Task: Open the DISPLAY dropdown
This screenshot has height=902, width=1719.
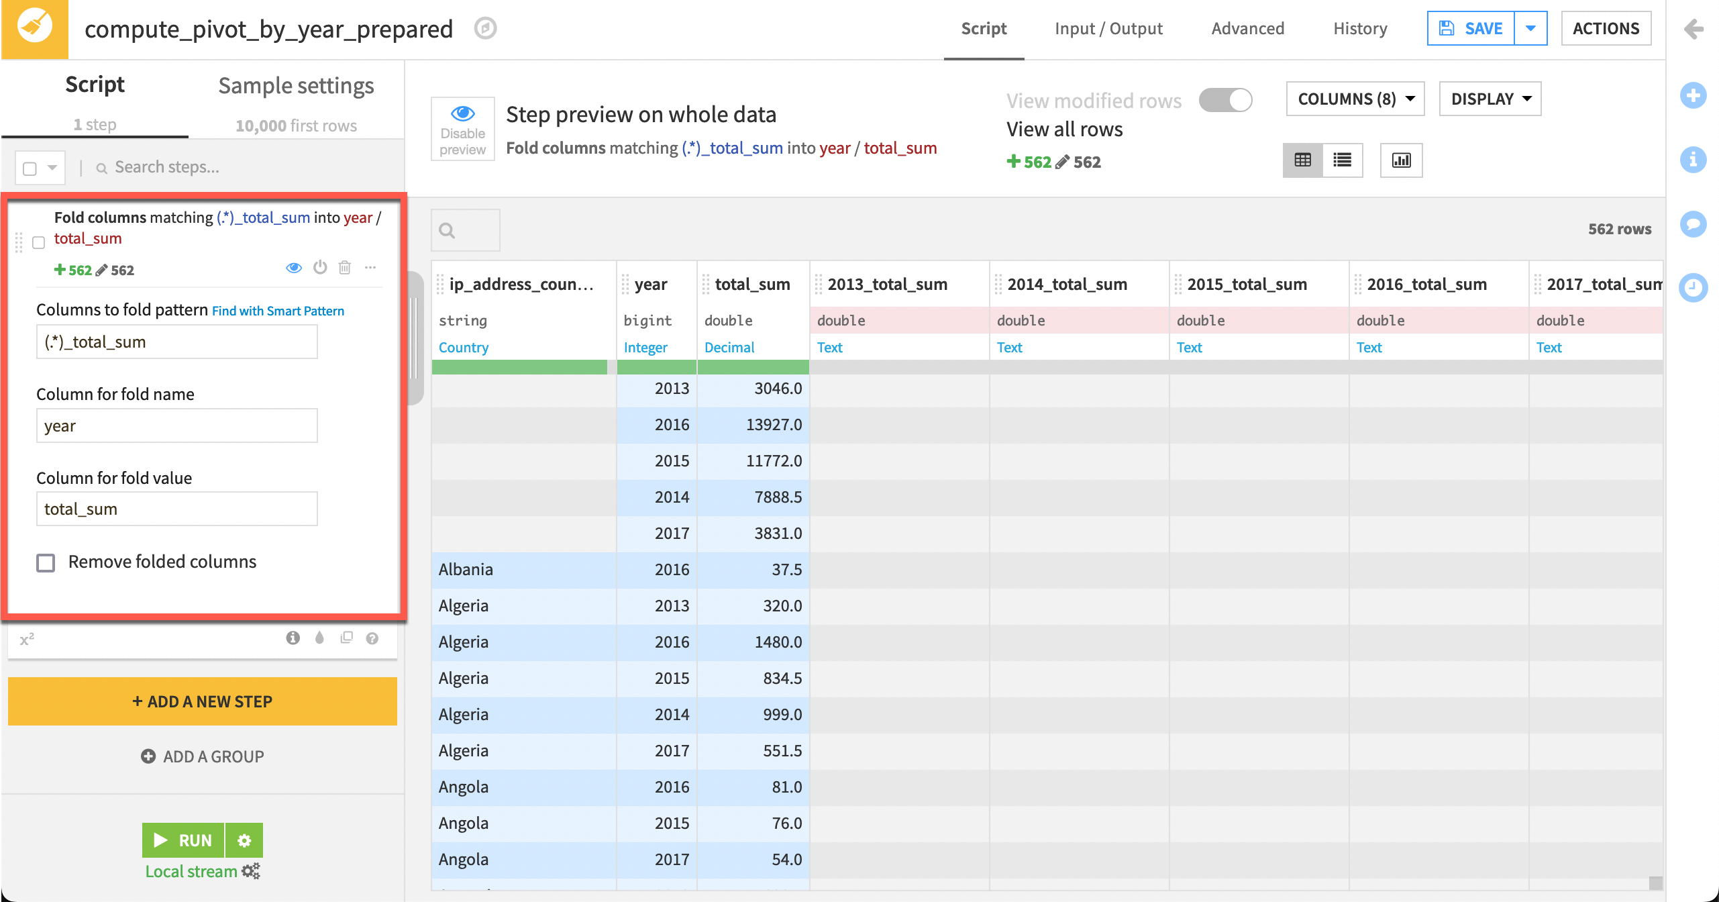Action: click(x=1490, y=99)
